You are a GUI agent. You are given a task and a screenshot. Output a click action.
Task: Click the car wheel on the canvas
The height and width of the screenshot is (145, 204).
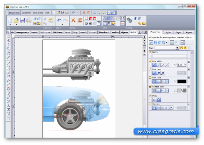[70, 116]
